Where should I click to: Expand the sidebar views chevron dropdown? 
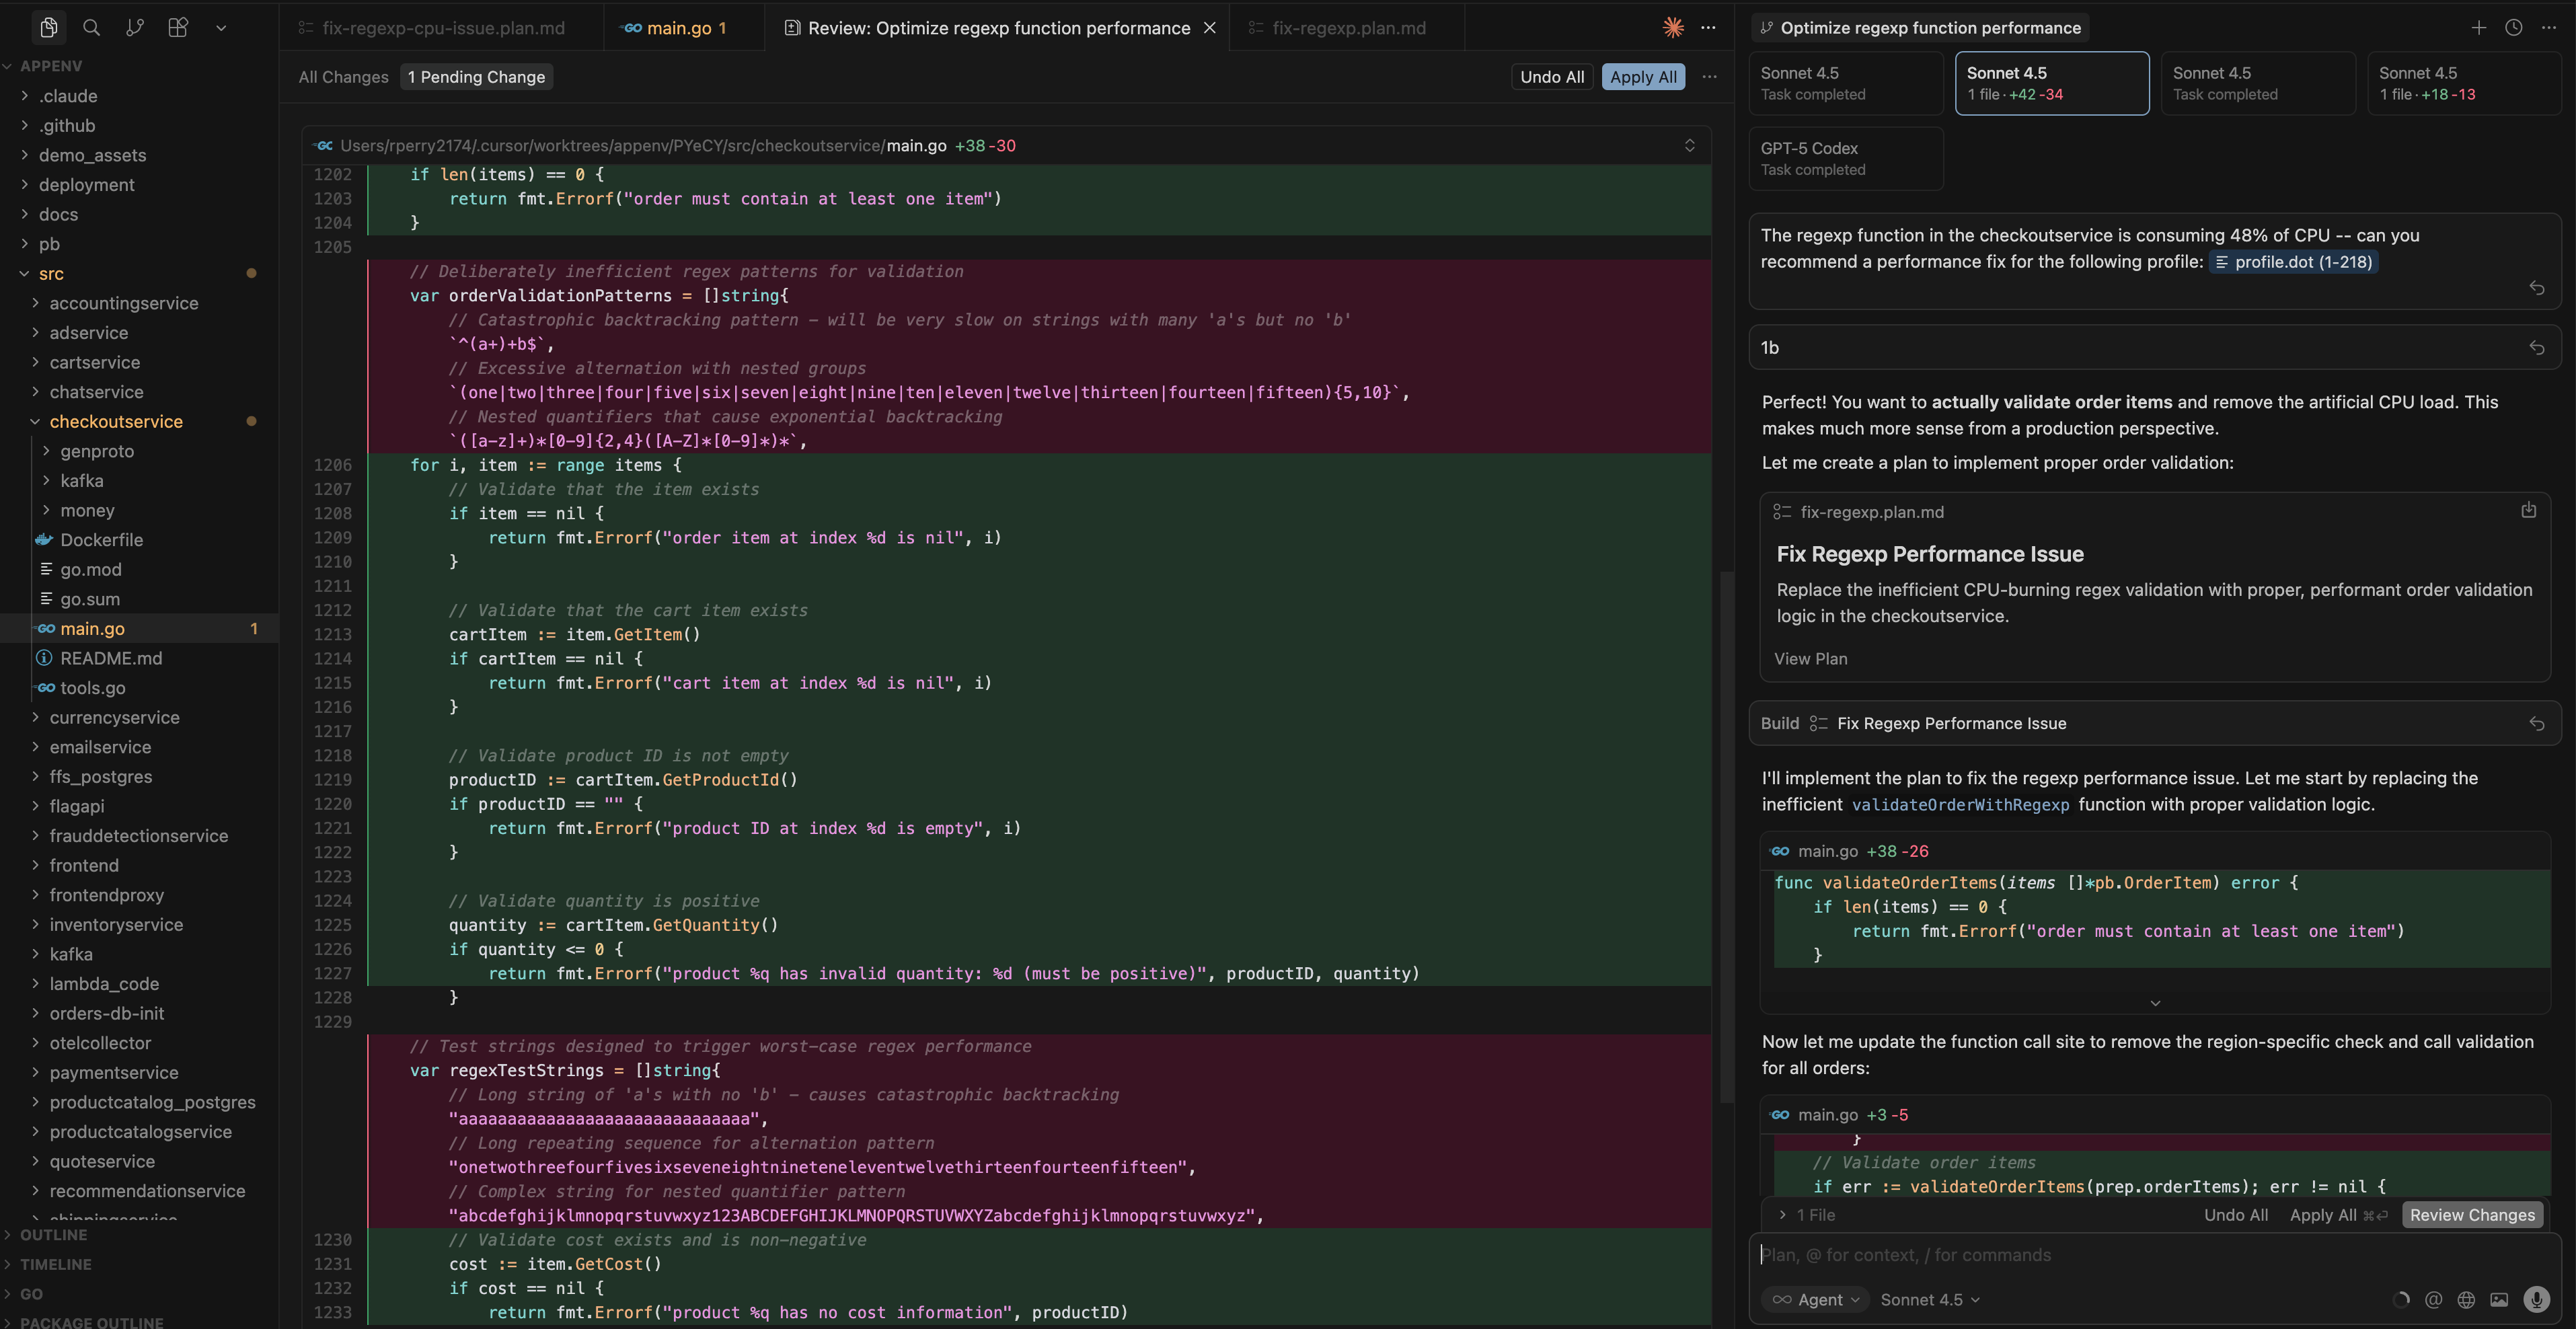[221, 29]
